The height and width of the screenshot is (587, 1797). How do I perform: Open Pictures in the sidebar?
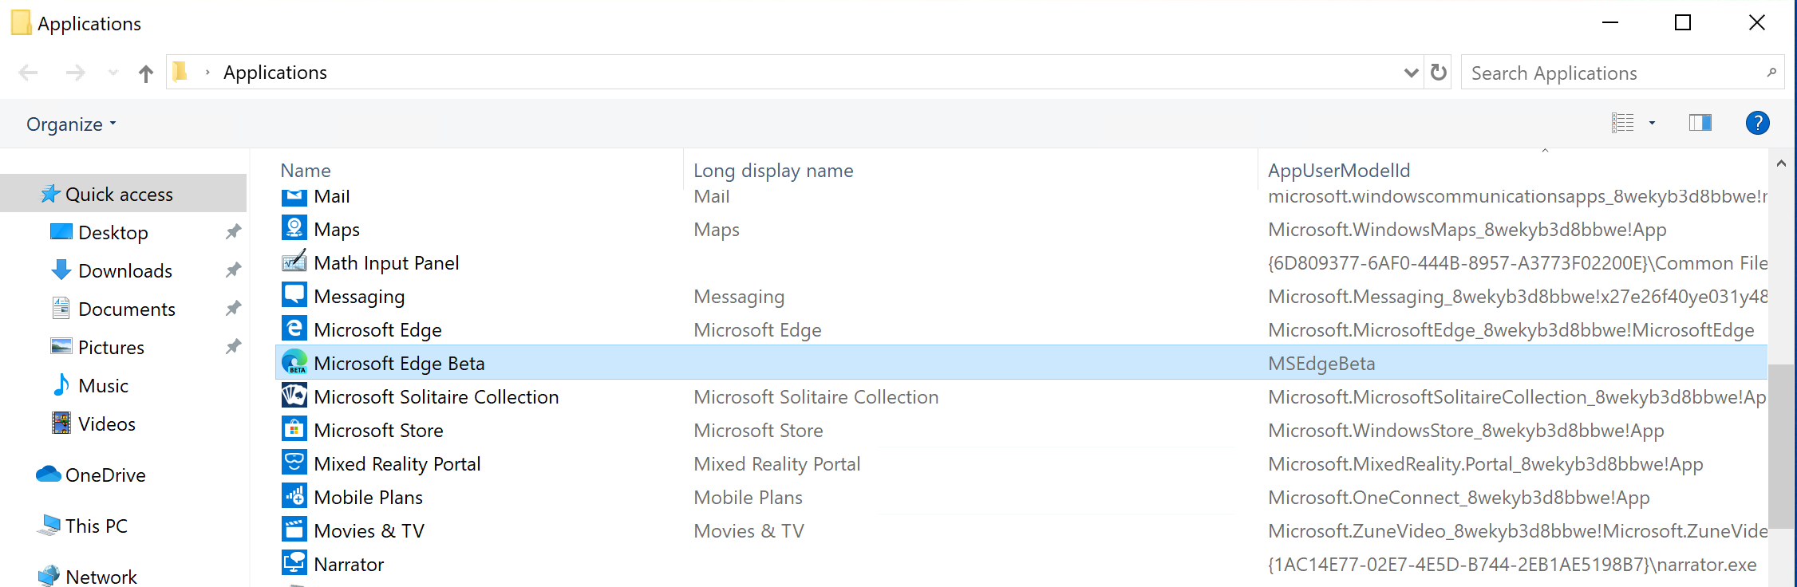(x=111, y=348)
